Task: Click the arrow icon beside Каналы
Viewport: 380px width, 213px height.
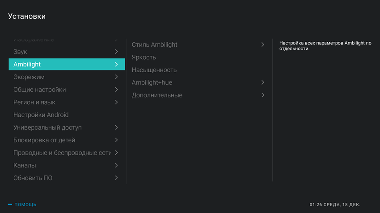Action: [x=116, y=165]
